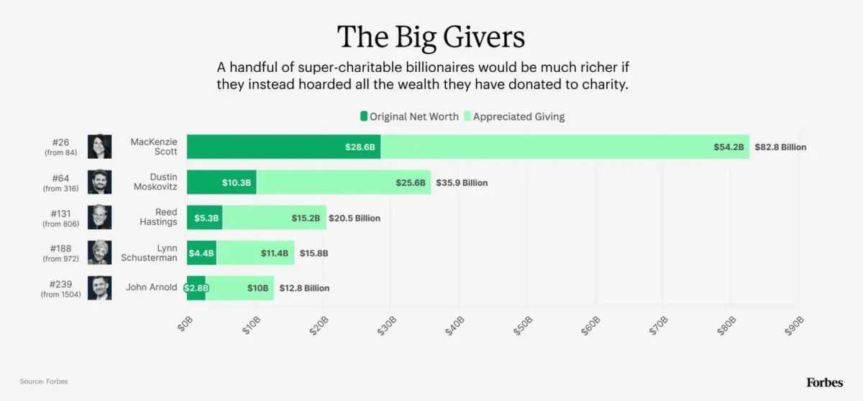Select Reed Hastings's $15.2B giving bar
The width and height of the screenshot is (863, 401).
coord(274,217)
